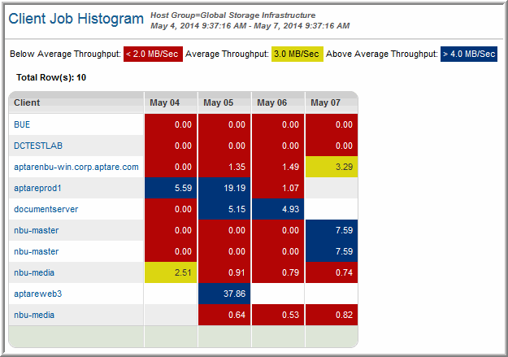
Task: Open the BUE client link
Action: click(x=22, y=124)
